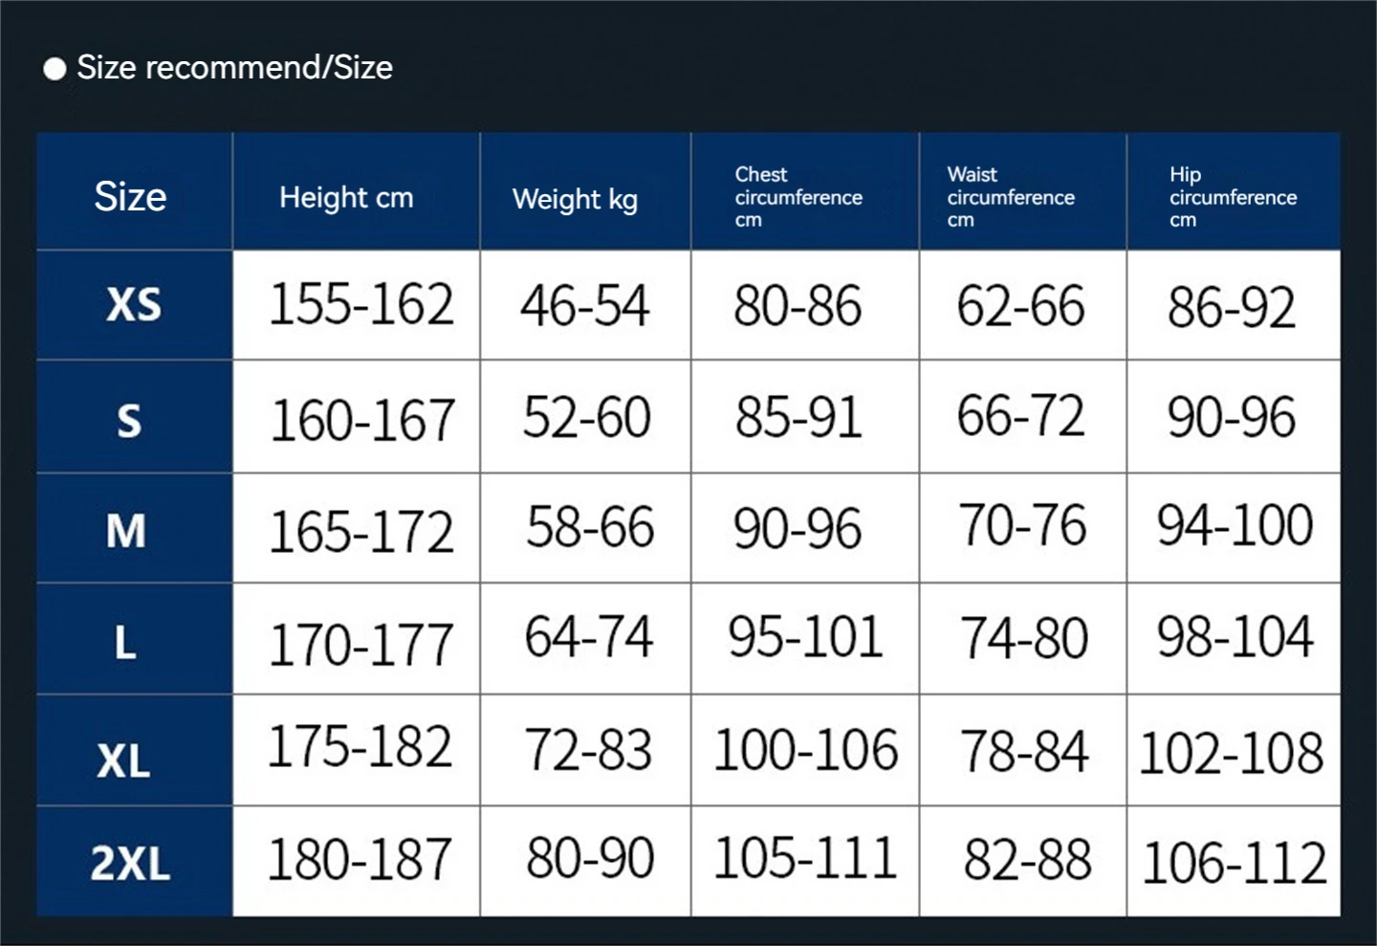Image resolution: width=1377 pixels, height=946 pixels.
Task: Click the XS size row label
Action: [x=134, y=305]
